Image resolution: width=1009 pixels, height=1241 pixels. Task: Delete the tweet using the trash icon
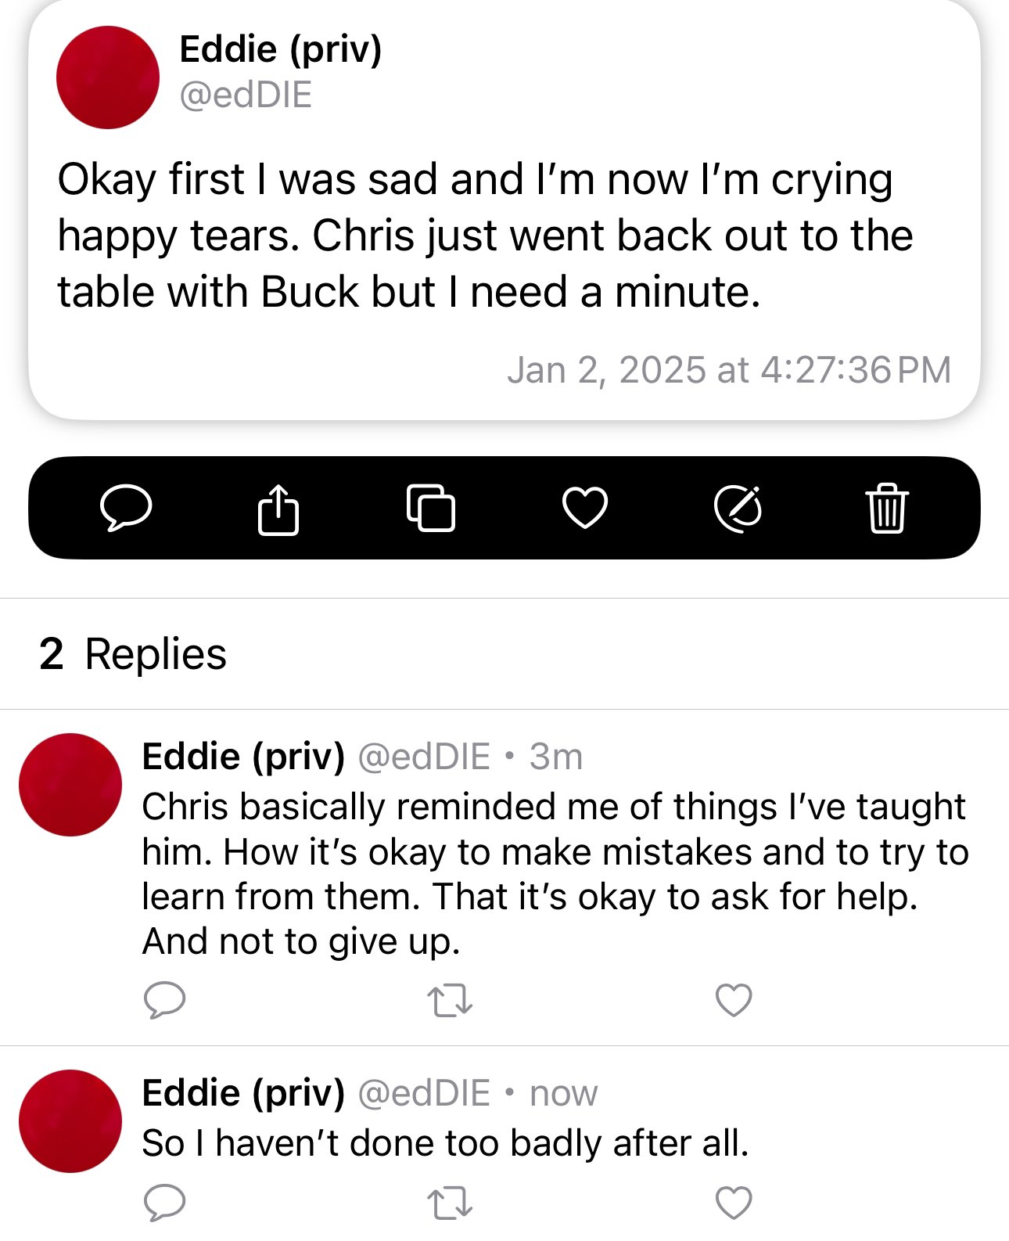tap(887, 508)
